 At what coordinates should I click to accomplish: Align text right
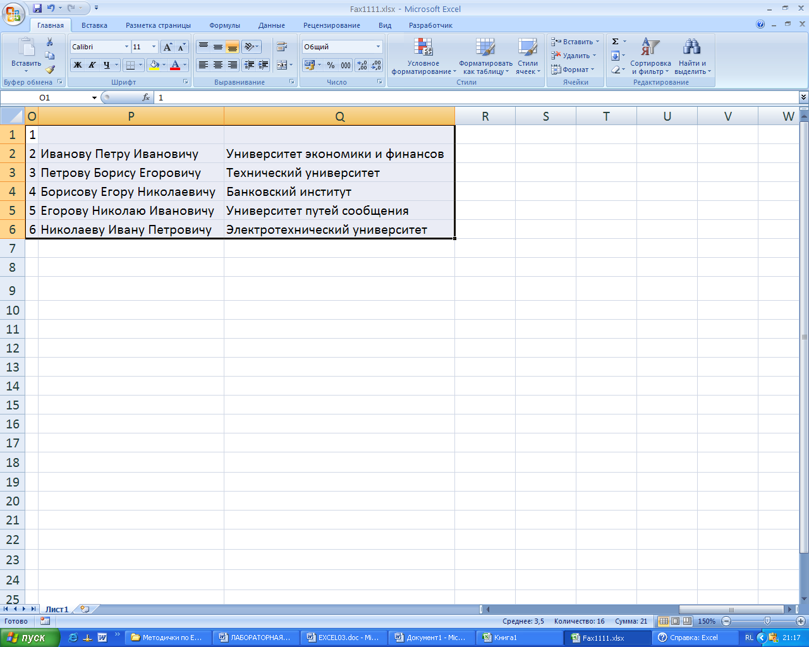pyautogui.click(x=232, y=64)
